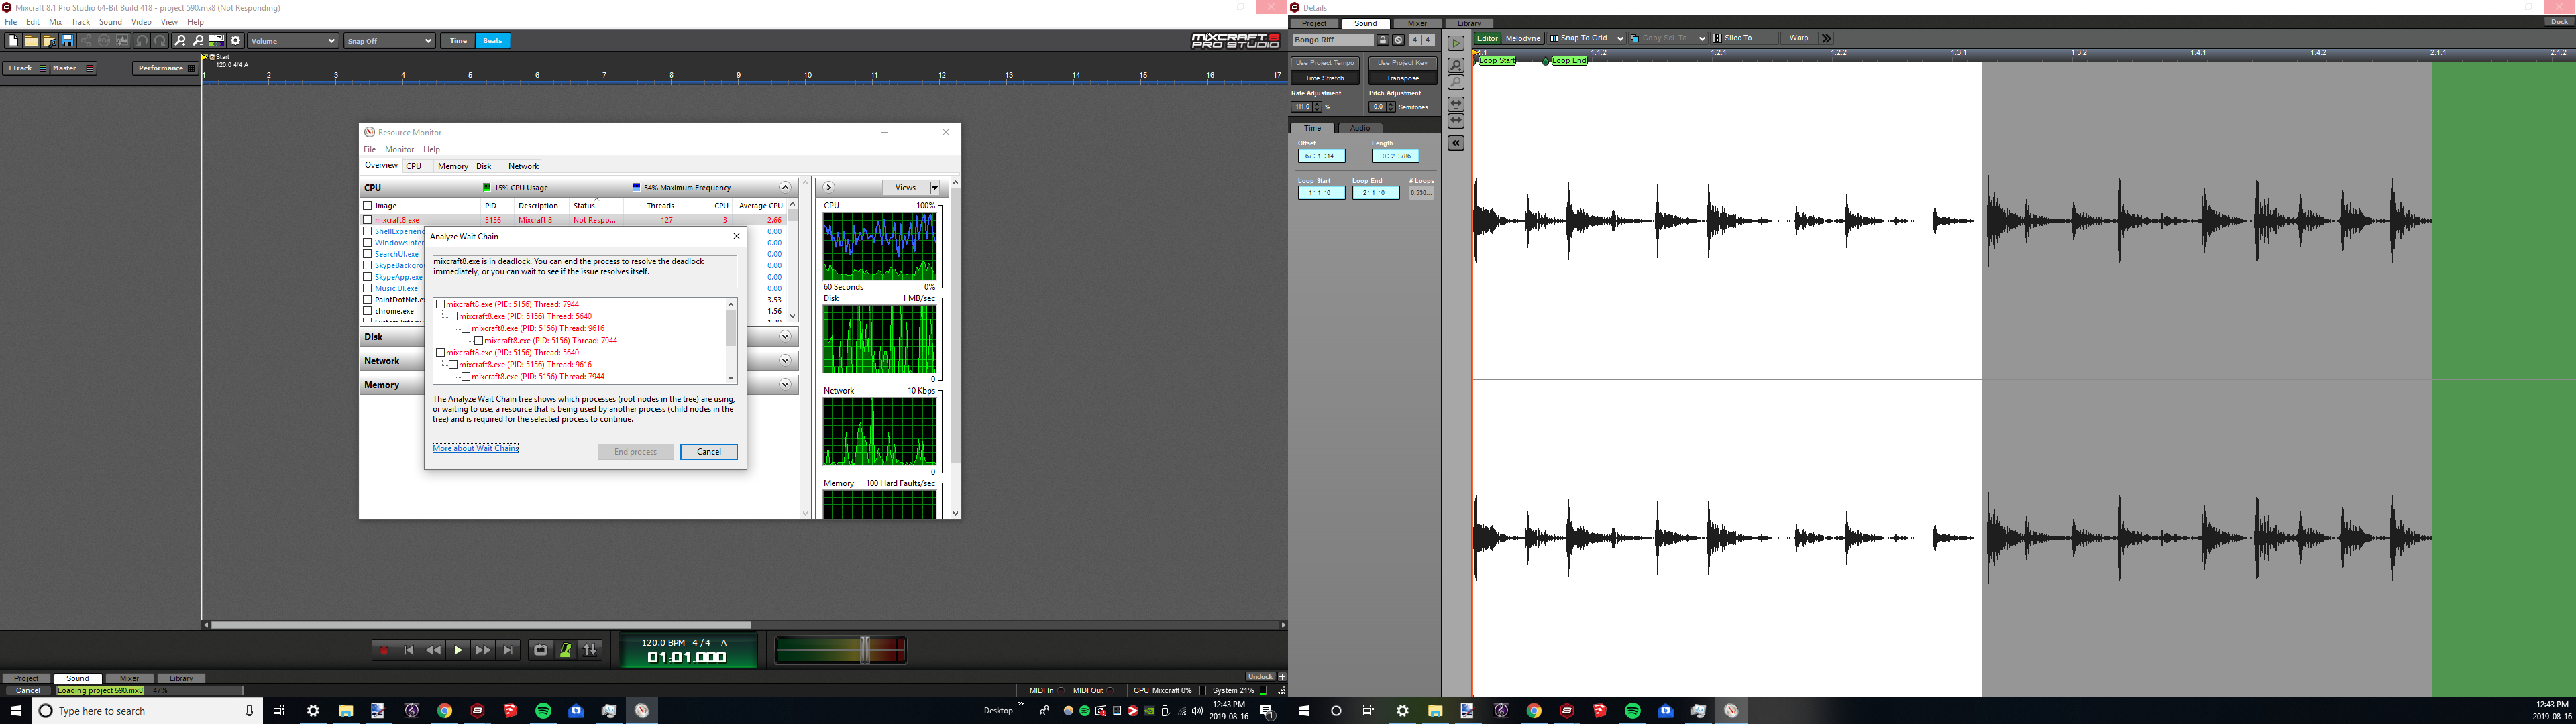2576x724 pixels.
Task: Switch to the Audio tab in sound panel
Action: (x=1360, y=128)
